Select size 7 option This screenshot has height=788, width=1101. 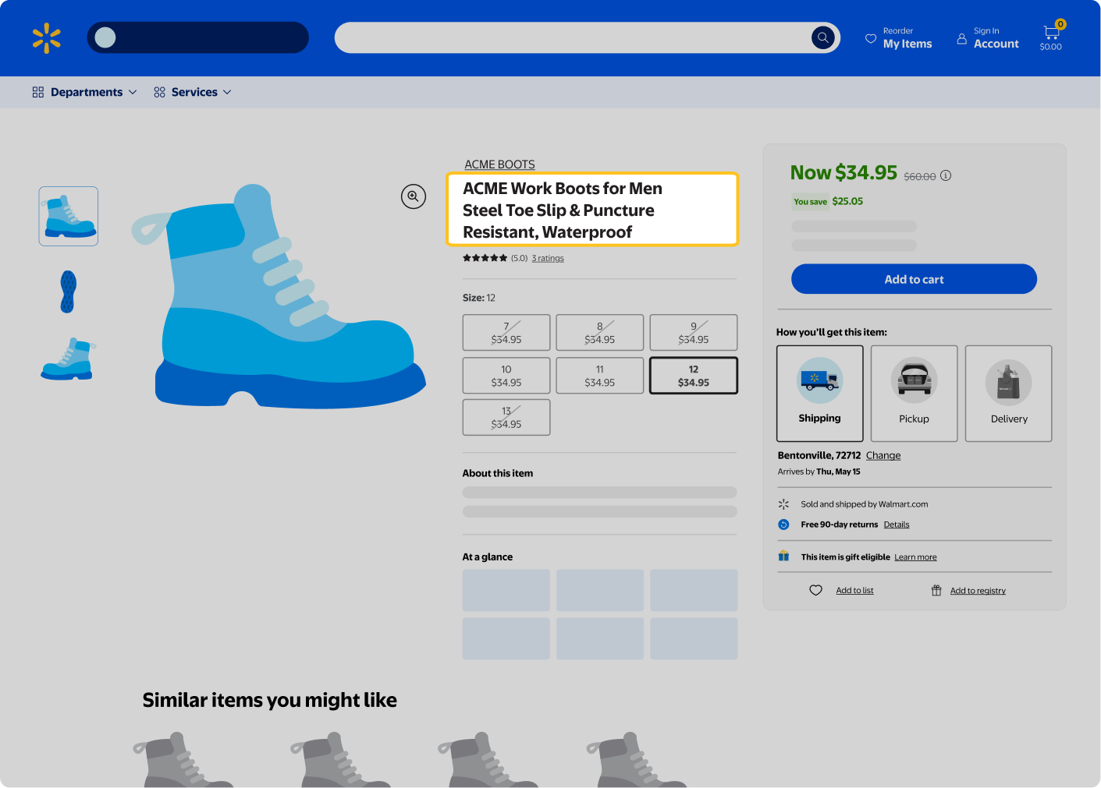[x=506, y=333]
